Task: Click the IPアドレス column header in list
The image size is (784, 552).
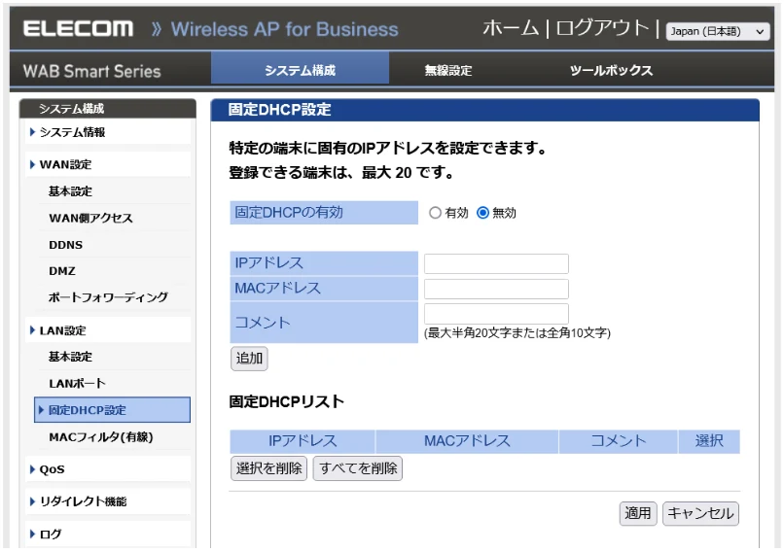Action: [x=303, y=441]
